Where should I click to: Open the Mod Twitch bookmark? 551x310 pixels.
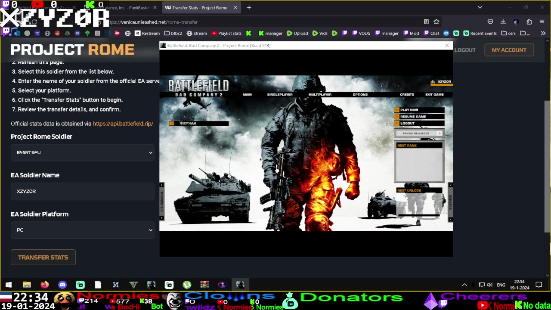point(411,33)
